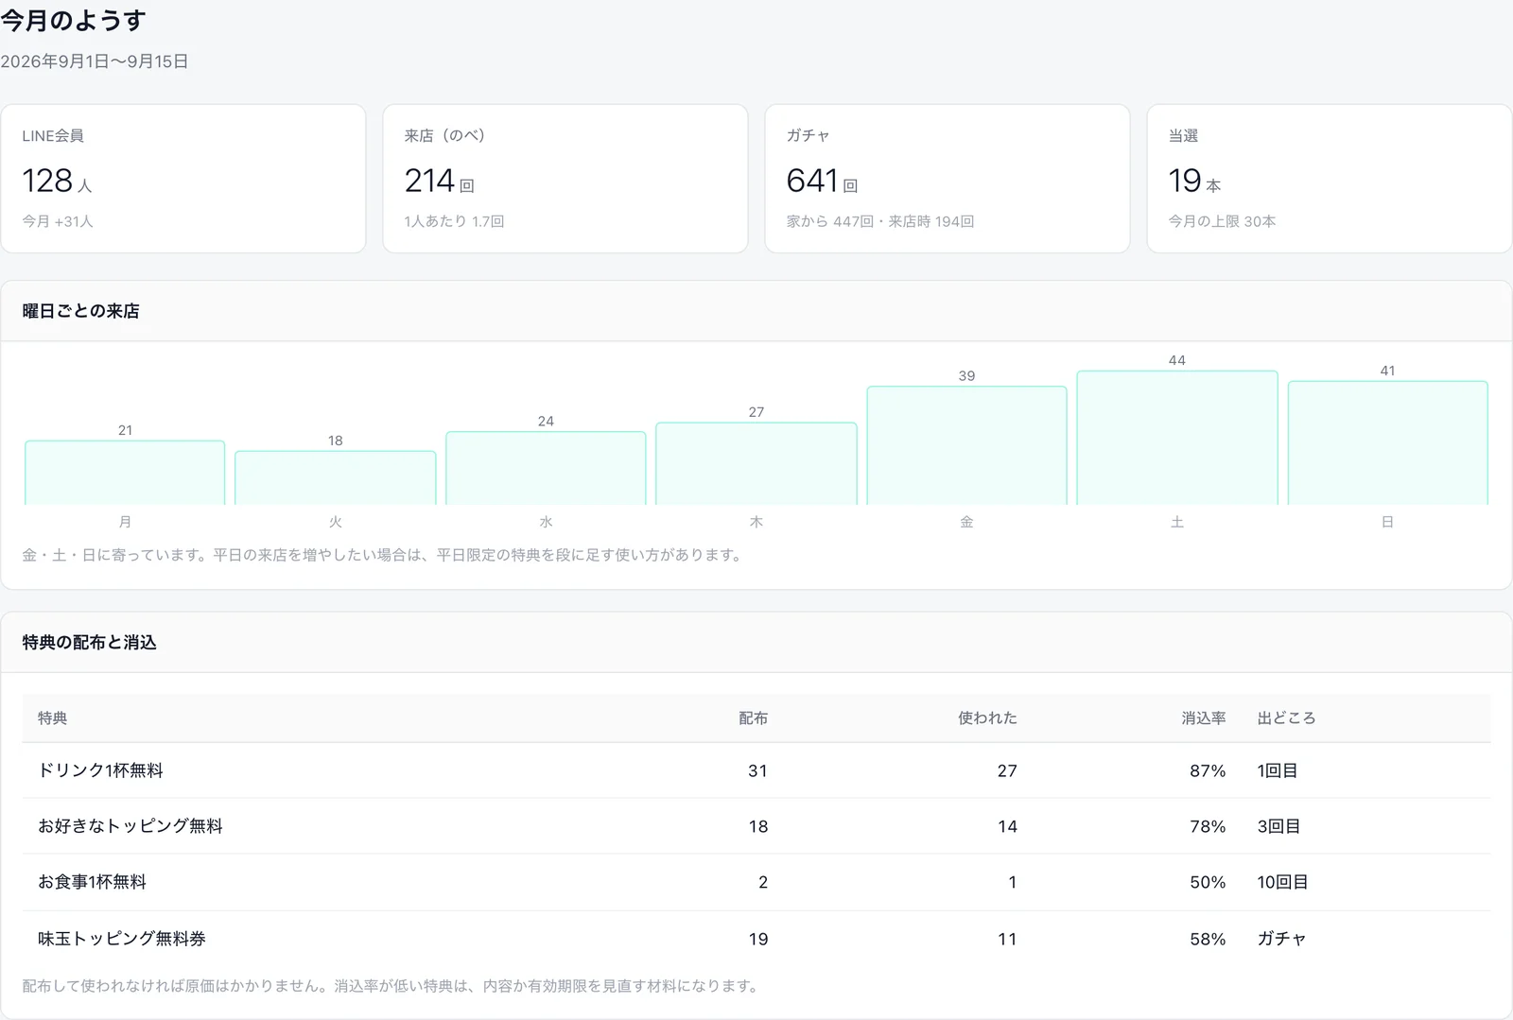Image resolution: width=1513 pixels, height=1020 pixels.
Task: Click the 今月 +31人 subtext
Action: tap(58, 221)
